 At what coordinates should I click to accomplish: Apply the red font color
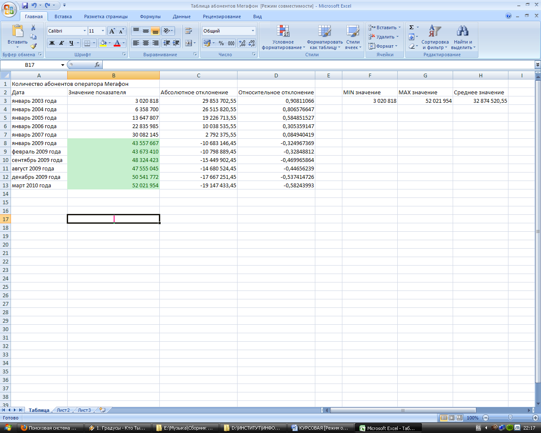[117, 43]
